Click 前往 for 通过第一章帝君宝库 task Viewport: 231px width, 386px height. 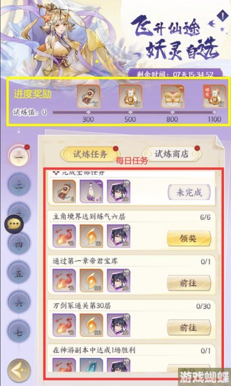coord(189,283)
